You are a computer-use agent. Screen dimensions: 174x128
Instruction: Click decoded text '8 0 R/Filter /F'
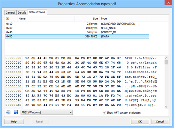[x=142, y=67]
